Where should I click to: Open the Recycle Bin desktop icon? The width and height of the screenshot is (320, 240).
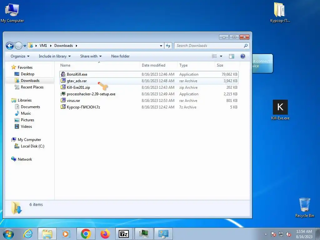[x=304, y=207]
